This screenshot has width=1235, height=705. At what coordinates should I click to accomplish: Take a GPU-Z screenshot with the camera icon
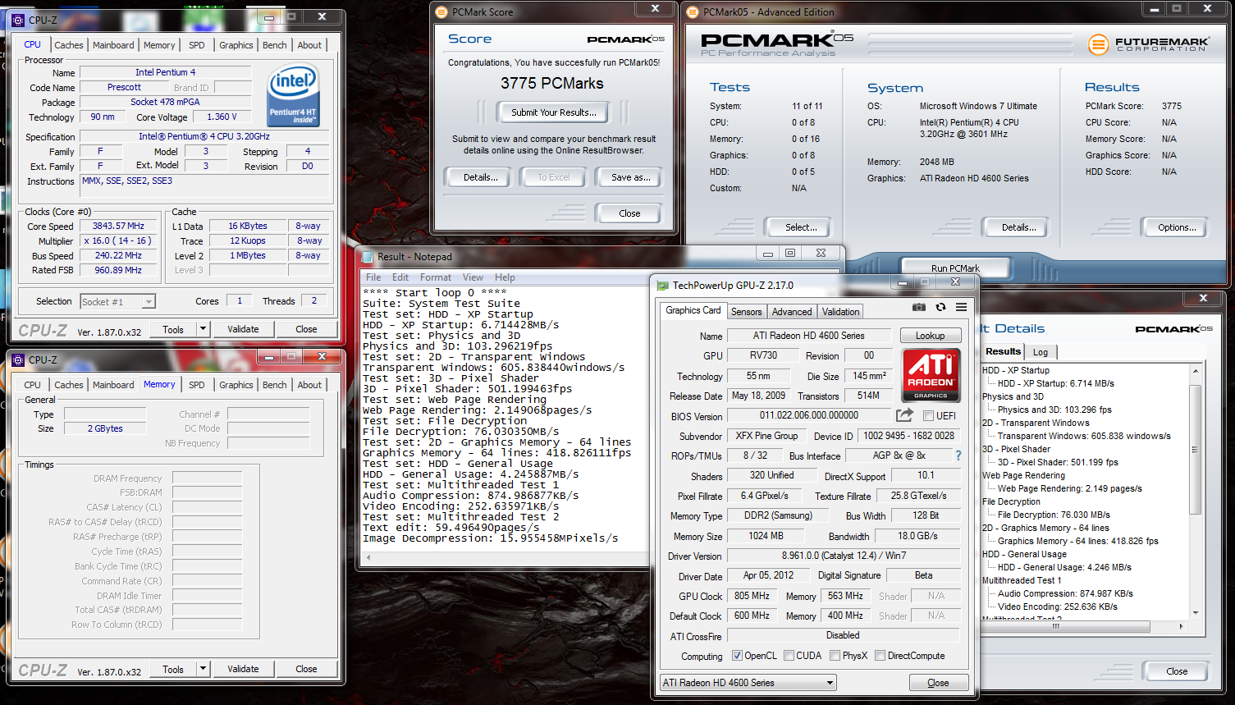919,307
